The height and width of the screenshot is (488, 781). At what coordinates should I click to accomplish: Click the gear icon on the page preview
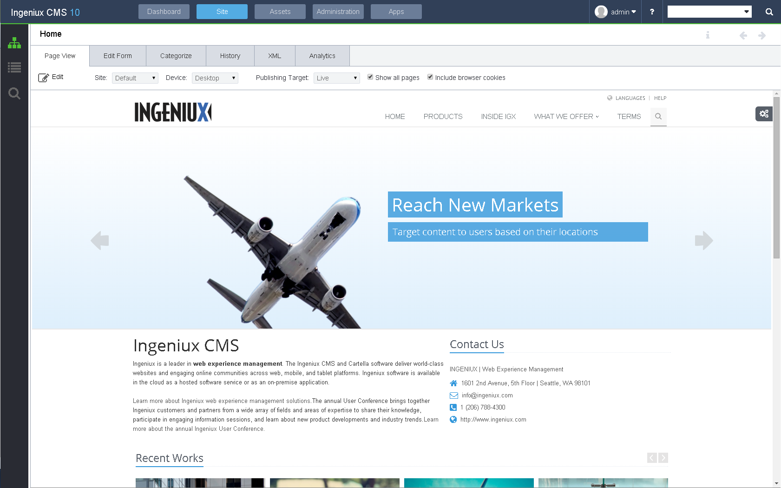point(764,113)
